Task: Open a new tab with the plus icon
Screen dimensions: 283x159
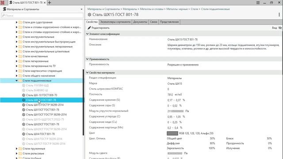Action: [50, 3]
